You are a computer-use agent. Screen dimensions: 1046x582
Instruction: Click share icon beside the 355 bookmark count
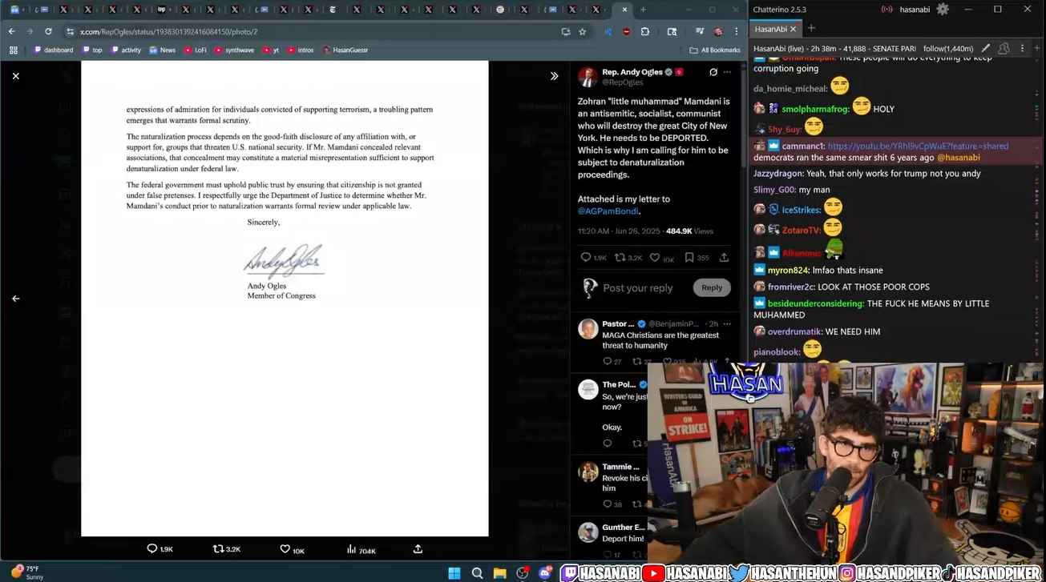[x=724, y=258]
